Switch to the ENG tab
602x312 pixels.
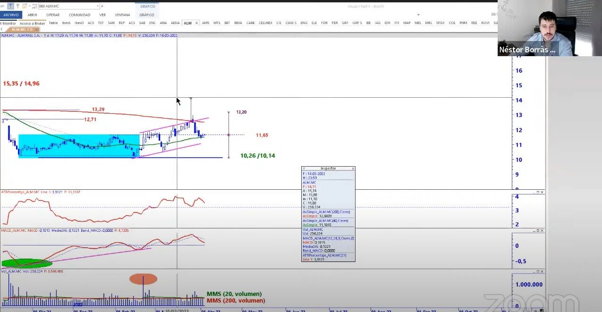pyautogui.click(x=304, y=23)
